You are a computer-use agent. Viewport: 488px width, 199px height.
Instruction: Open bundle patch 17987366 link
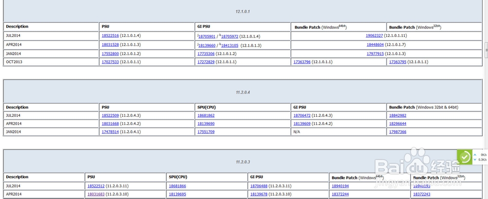click(x=398, y=132)
